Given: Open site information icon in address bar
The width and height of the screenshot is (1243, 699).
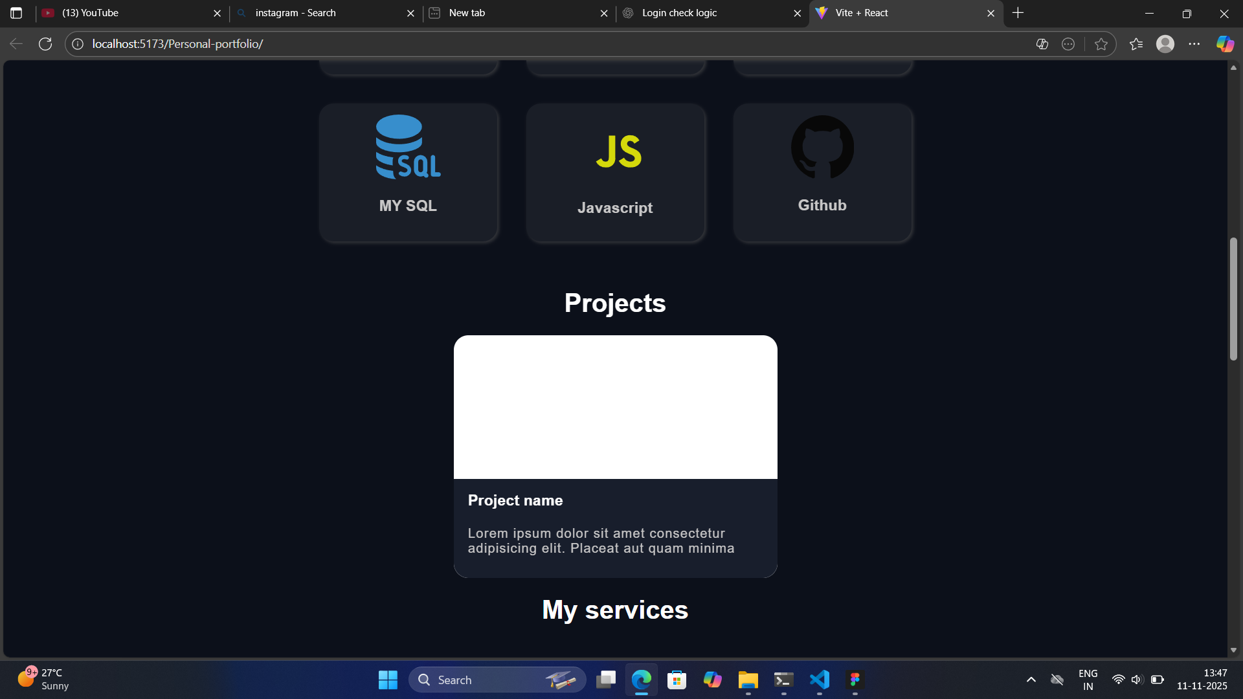Looking at the screenshot, I should click(78, 44).
